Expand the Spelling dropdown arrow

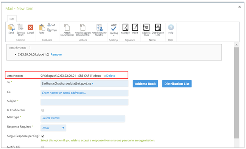[114, 36]
